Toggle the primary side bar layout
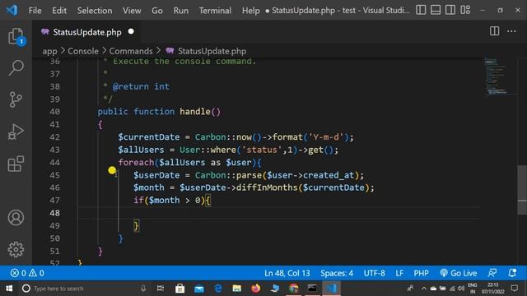This screenshot has width=527, height=296. [x=421, y=10]
